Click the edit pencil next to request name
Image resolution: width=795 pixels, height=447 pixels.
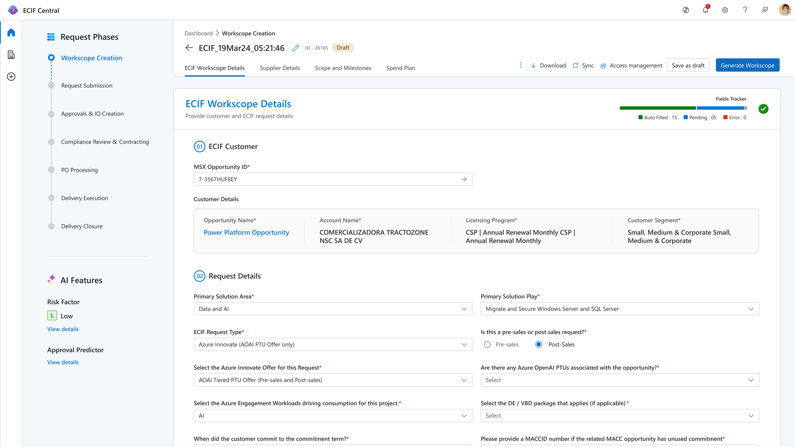point(295,48)
